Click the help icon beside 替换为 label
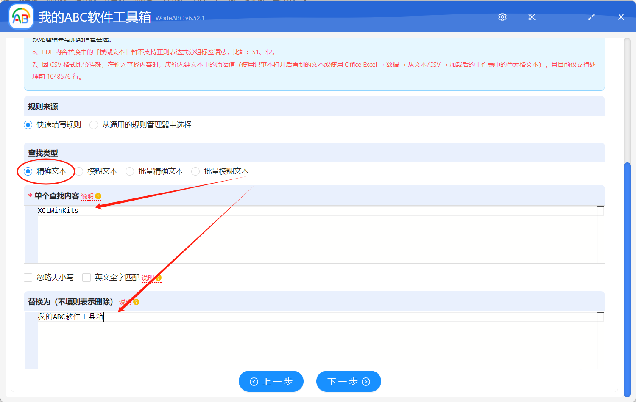This screenshot has width=636, height=402. (136, 302)
